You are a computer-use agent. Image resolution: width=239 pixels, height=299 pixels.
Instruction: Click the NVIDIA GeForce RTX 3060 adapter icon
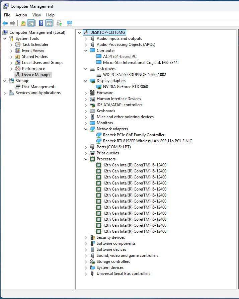point(99,87)
